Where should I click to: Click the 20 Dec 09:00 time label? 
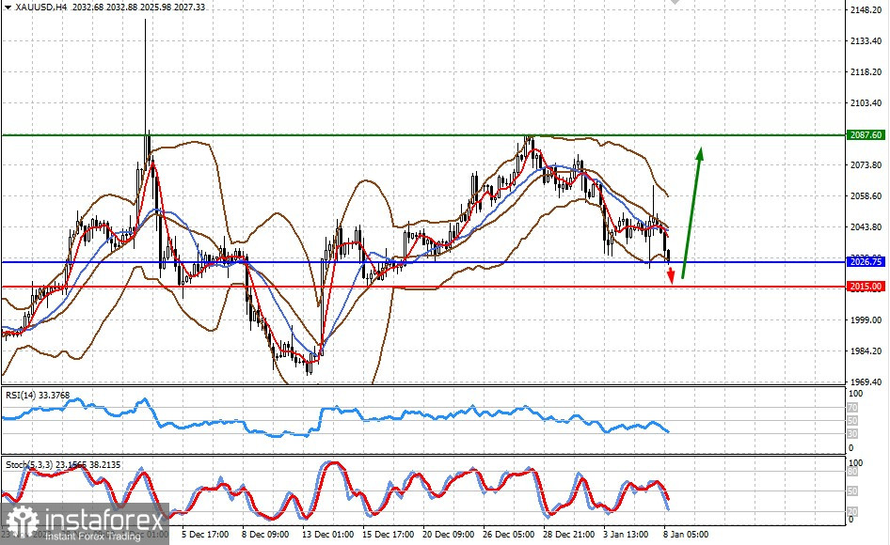point(449,535)
